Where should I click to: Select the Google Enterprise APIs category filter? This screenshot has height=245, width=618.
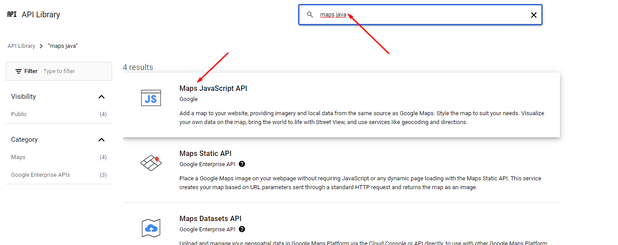click(x=40, y=175)
